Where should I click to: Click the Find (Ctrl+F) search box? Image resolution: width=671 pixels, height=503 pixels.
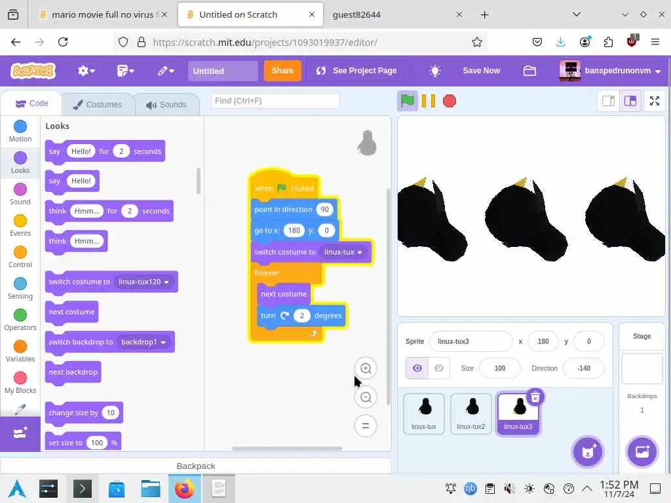[x=275, y=101]
